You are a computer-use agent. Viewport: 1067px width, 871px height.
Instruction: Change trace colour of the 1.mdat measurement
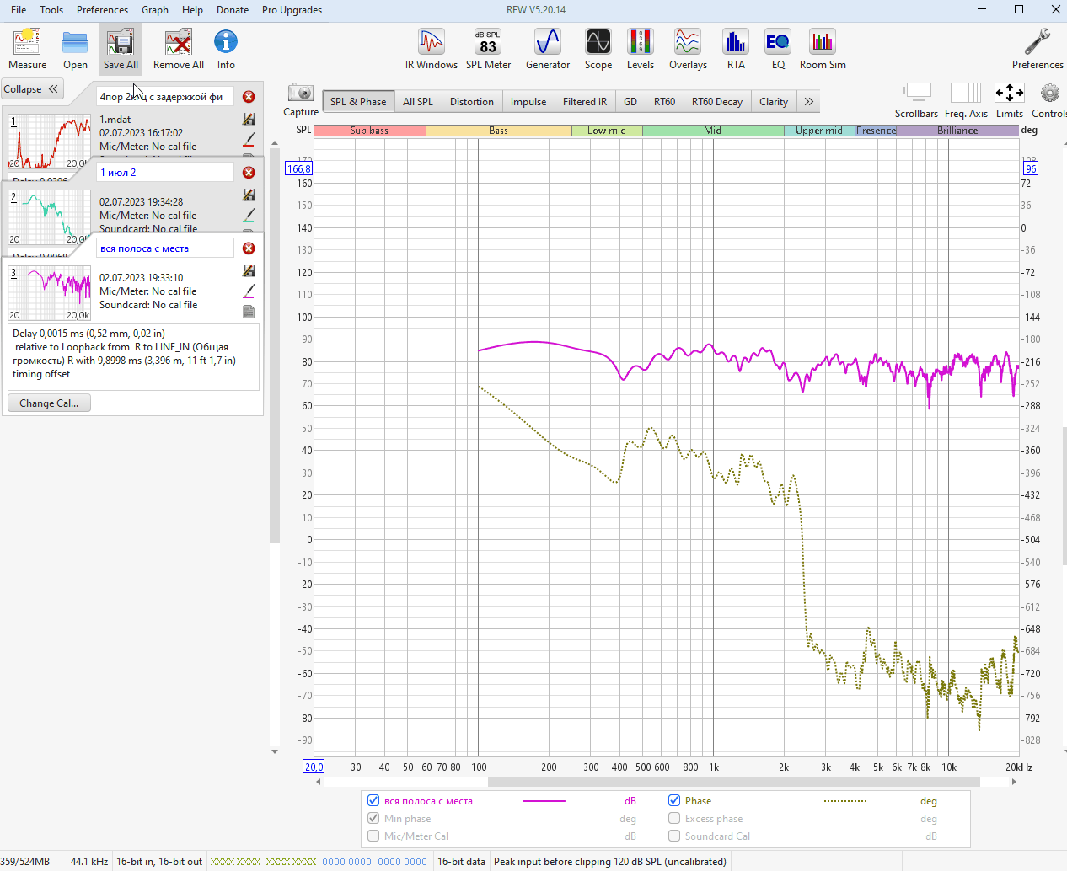(249, 139)
